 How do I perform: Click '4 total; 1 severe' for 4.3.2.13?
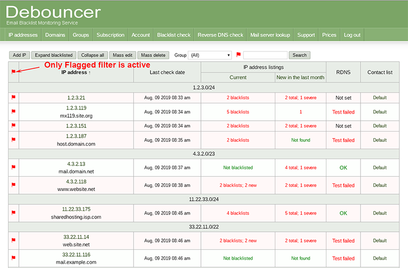(300, 168)
